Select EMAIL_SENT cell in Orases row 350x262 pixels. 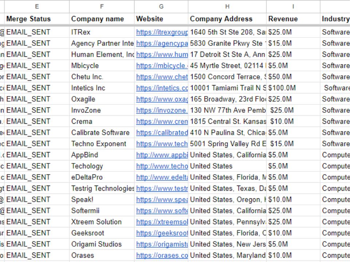(x=37, y=255)
